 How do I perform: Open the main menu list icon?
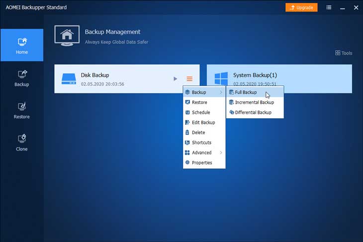pos(329,7)
